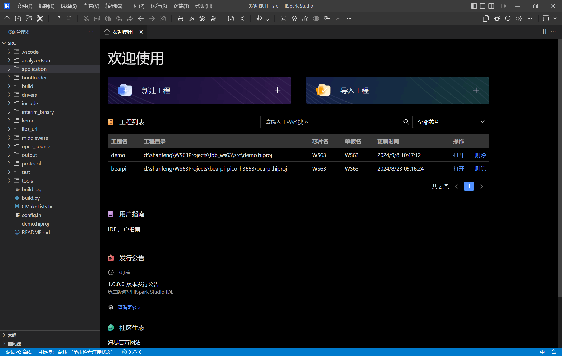The width and height of the screenshot is (562, 356).
Task: Click the bug debug icon at toolbar right
Action: 497,18
